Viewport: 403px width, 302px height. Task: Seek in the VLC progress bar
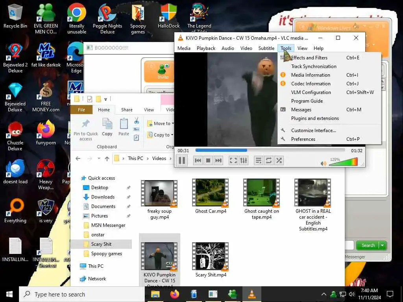tap(270, 150)
